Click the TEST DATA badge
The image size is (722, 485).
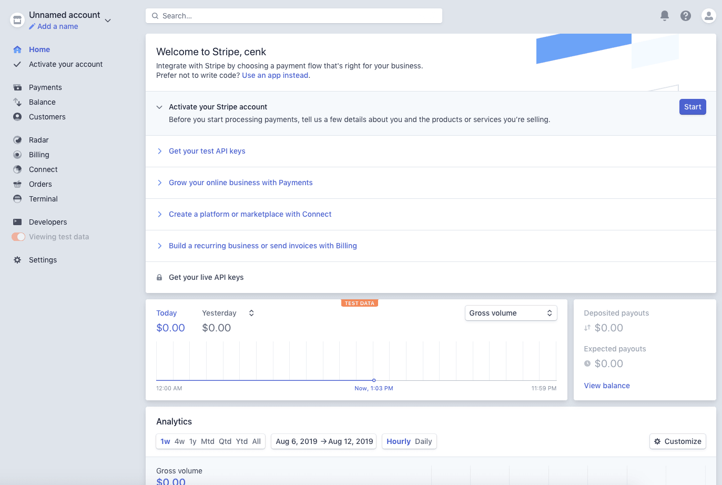[x=360, y=303]
